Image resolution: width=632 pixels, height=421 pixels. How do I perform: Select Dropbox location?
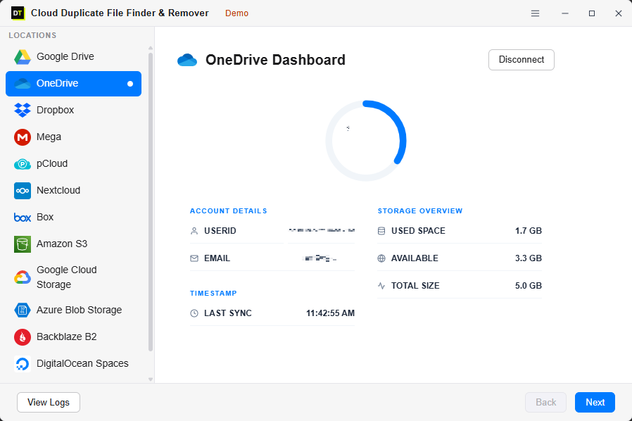[x=73, y=110]
